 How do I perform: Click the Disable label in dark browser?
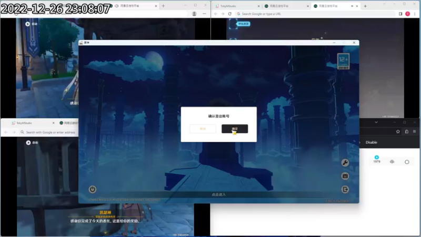click(x=372, y=142)
